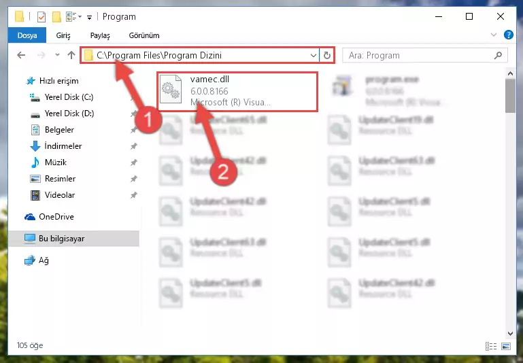Click the address bar path text

click(159, 55)
